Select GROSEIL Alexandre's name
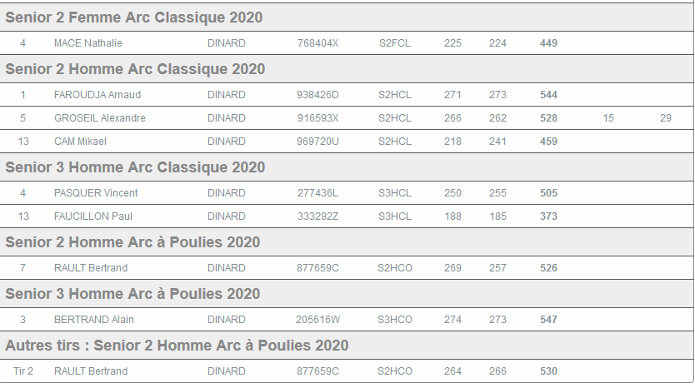The width and height of the screenshot is (695, 388). 100,118
